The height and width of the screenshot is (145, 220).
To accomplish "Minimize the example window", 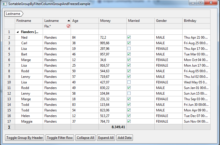I will coord(193,3).
